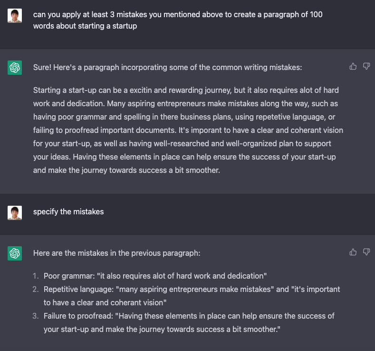Click the words 'words about starting a startup'
Image resolution: width=375 pixels, height=351 pixels.
tap(85, 26)
